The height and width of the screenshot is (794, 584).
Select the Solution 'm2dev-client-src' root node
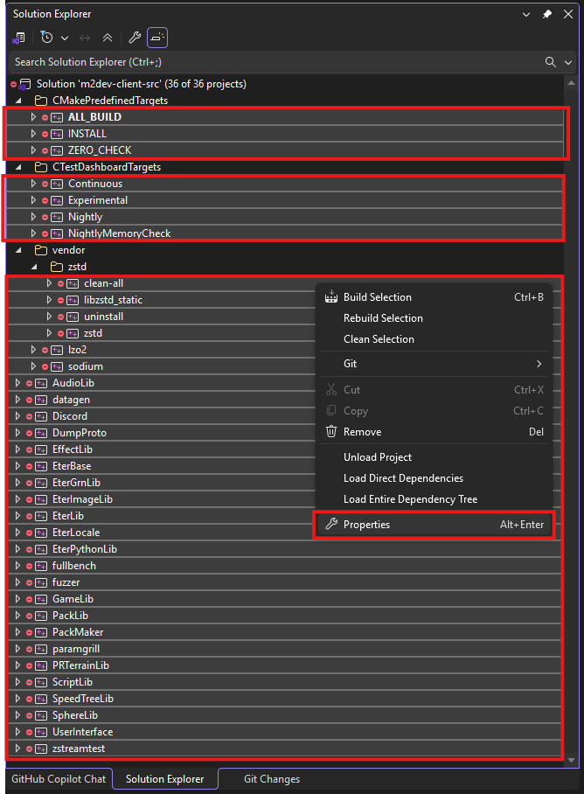(x=142, y=84)
